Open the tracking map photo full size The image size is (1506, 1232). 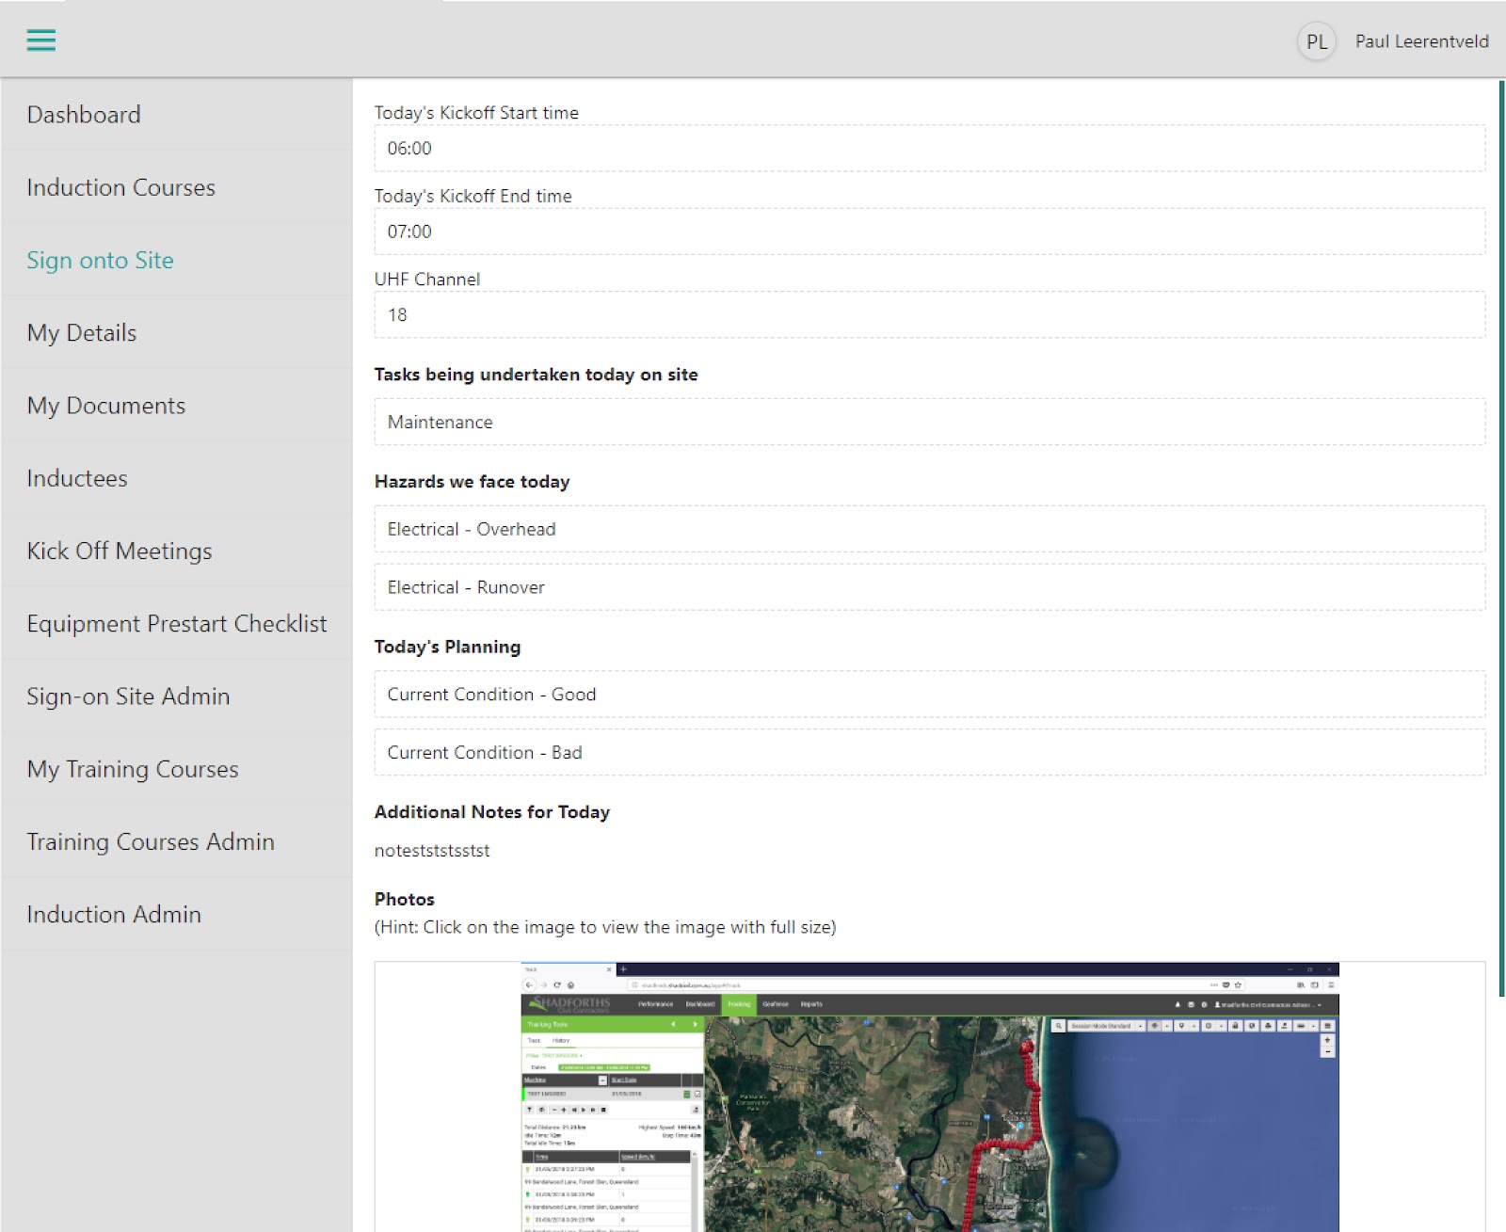929,1096
